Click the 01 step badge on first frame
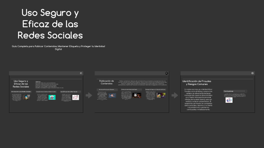Viewport: 264px width, 148px height. coord(81,73)
